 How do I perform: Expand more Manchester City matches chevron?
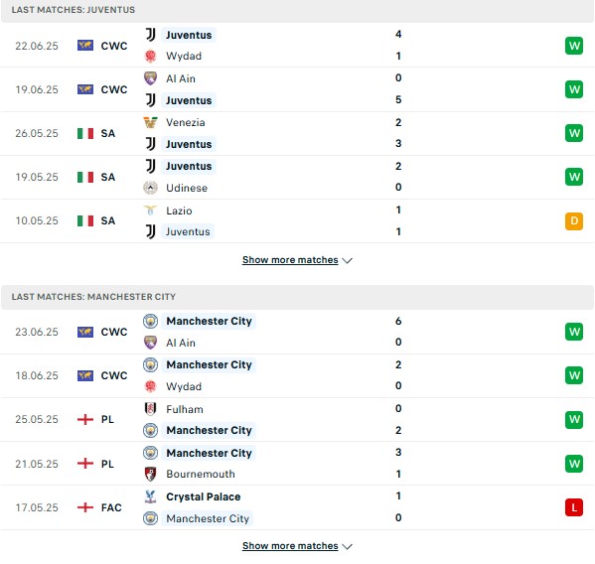coord(348,546)
